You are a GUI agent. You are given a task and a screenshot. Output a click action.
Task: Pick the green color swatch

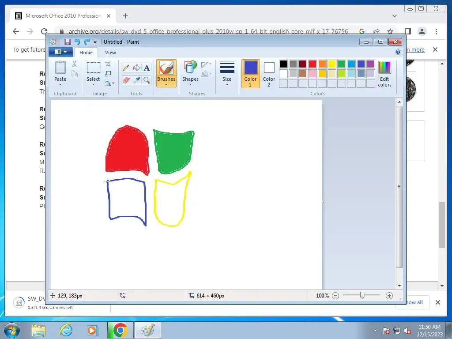(342, 64)
